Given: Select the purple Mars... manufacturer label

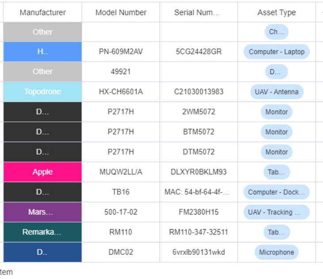Looking at the screenshot, I should 43,212.
